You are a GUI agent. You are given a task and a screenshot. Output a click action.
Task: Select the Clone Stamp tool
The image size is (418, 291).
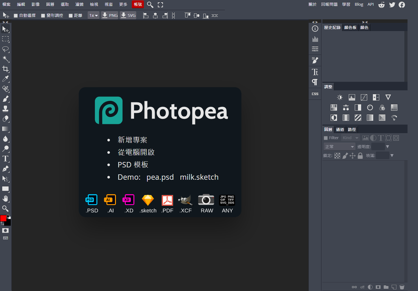coord(5,109)
